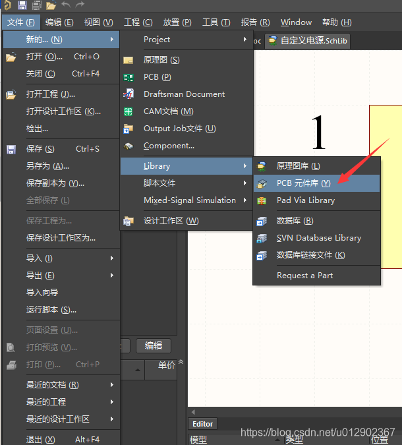Open the 视图 (V) menu
Image resolution: width=402 pixels, height=445 pixels.
pos(98,22)
